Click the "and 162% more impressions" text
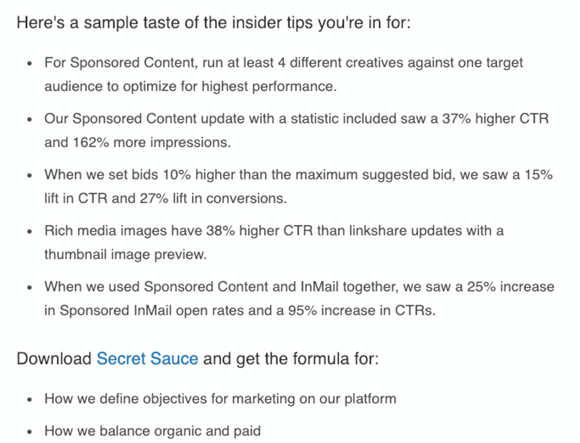580x443 pixels. tap(137, 143)
